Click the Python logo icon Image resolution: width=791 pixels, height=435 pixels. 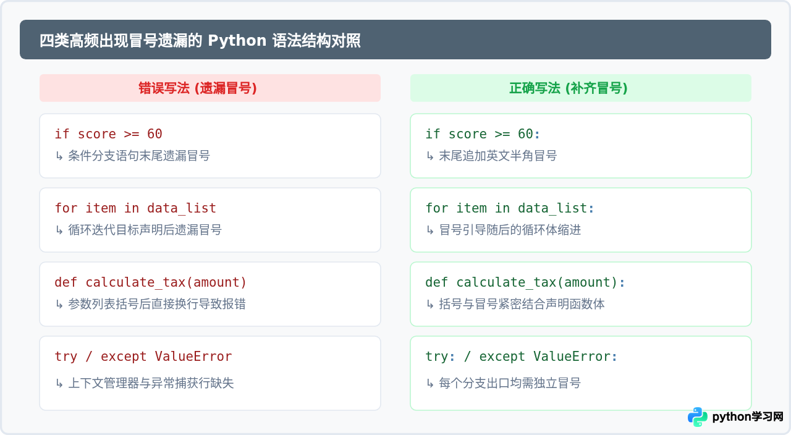point(698,417)
